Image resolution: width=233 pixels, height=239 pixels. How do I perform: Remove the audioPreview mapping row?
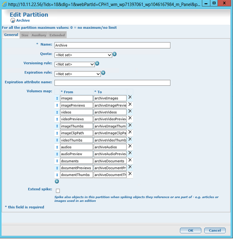click(130, 153)
